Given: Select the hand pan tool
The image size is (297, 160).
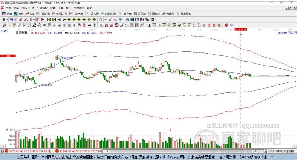Looking at the screenshot, I should coord(101,20).
